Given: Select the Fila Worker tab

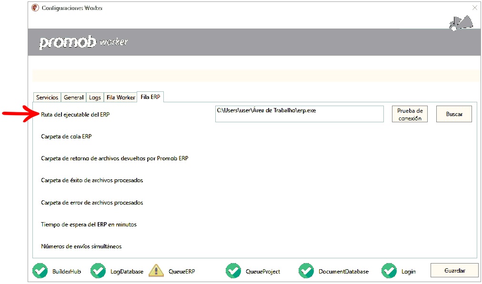Looking at the screenshot, I should (120, 98).
